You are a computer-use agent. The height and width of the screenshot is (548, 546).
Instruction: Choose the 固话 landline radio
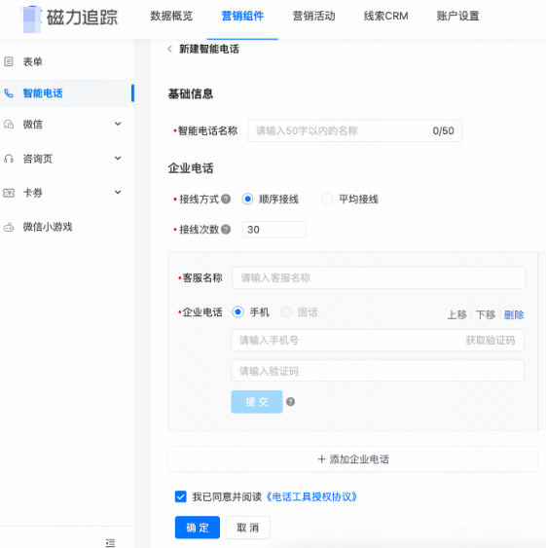click(286, 311)
